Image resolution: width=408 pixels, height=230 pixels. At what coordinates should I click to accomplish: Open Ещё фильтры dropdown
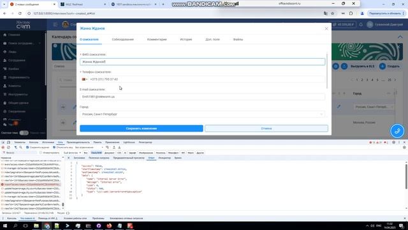pos(72,153)
